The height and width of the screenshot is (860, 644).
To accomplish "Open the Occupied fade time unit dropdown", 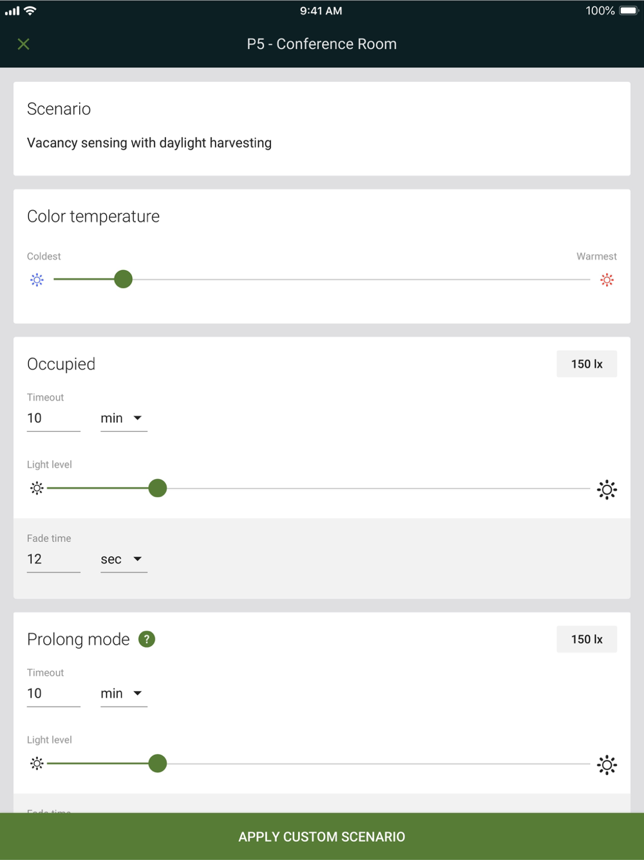I will (124, 560).
